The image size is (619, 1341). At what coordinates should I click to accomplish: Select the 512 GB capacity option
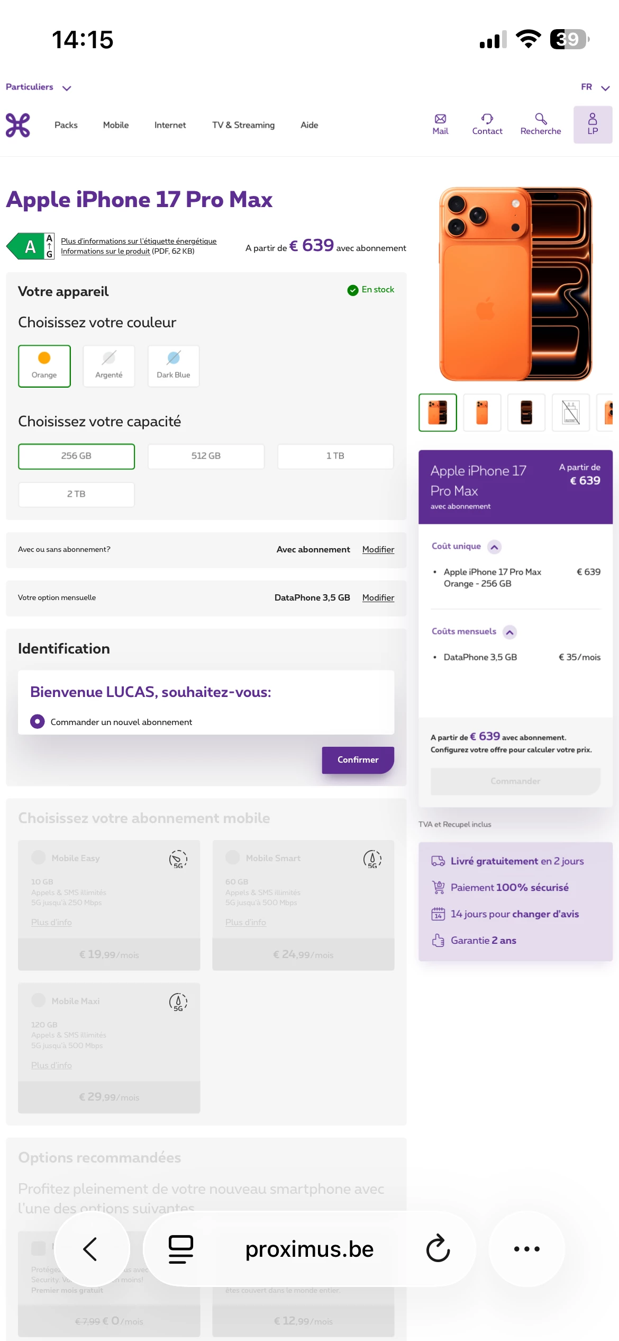(x=206, y=456)
